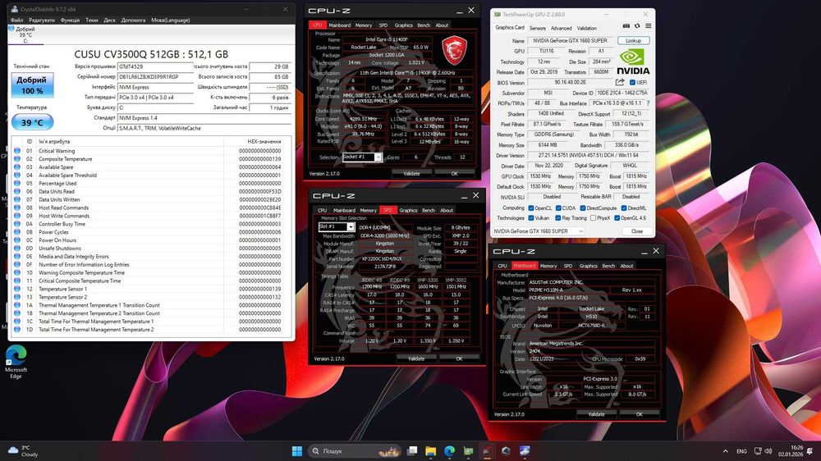Open Memory tab in the Mainboard CPU-Z window

click(x=548, y=266)
